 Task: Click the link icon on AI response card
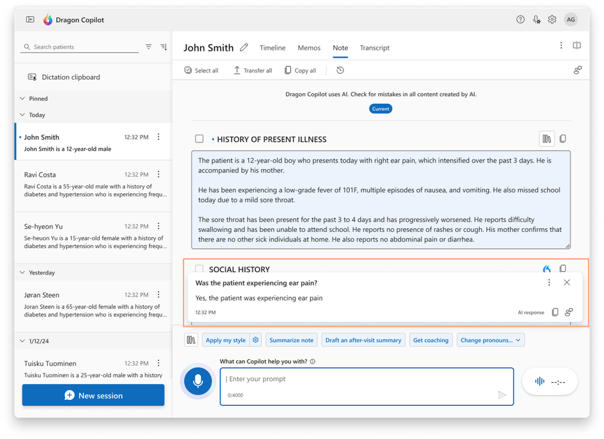(569, 312)
